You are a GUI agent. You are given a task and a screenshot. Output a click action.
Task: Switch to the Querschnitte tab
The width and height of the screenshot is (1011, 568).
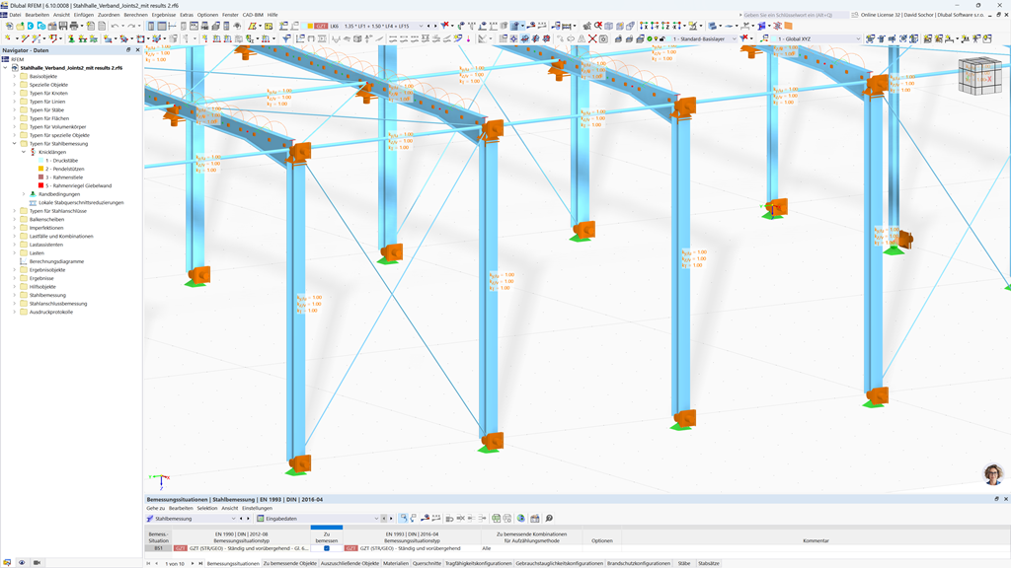pos(427,563)
